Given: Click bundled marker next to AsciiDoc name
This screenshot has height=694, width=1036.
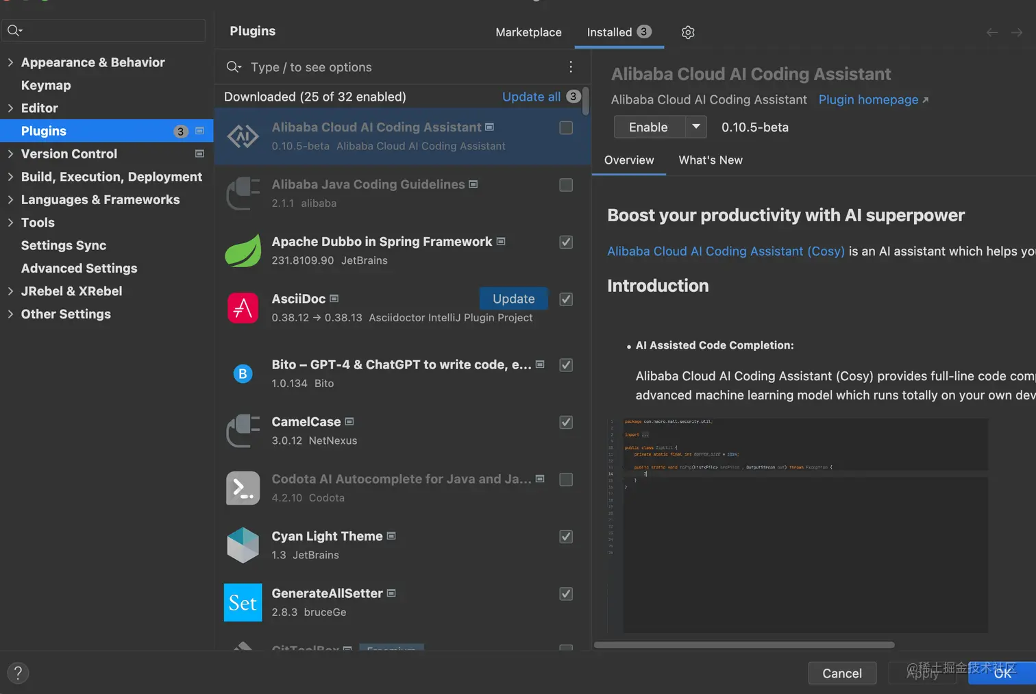Looking at the screenshot, I should tap(334, 299).
